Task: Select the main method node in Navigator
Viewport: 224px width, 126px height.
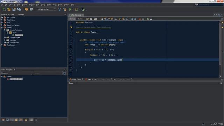Action: coord(16,79)
